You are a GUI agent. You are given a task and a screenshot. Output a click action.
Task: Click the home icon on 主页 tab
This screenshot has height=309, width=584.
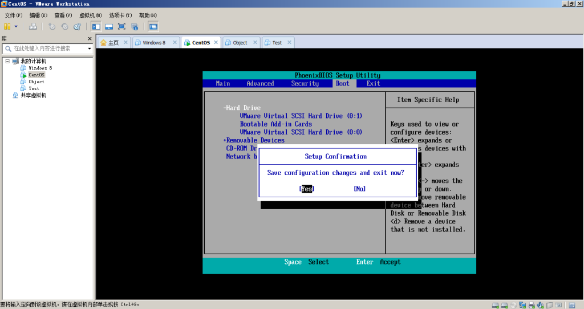(104, 43)
